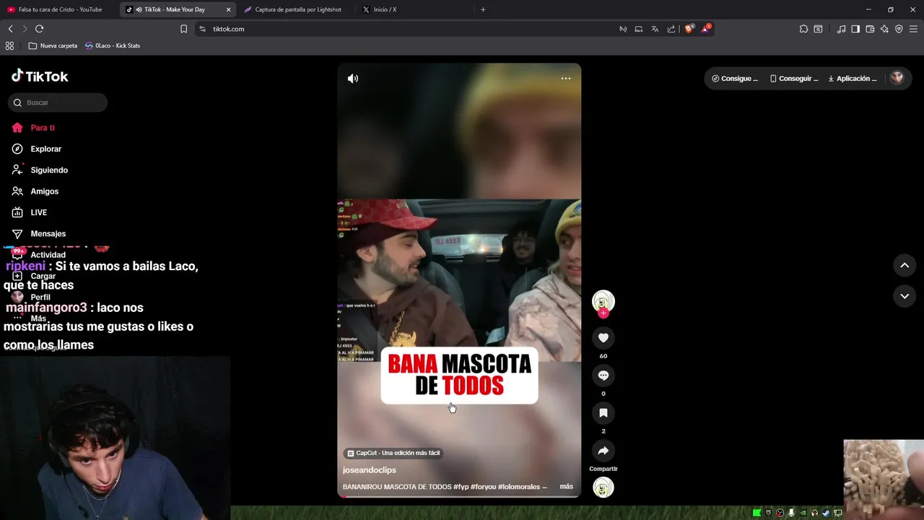Screen dimensions: 924x520
Task: Click the NVIDIA tray icon
Action: pos(803,513)
